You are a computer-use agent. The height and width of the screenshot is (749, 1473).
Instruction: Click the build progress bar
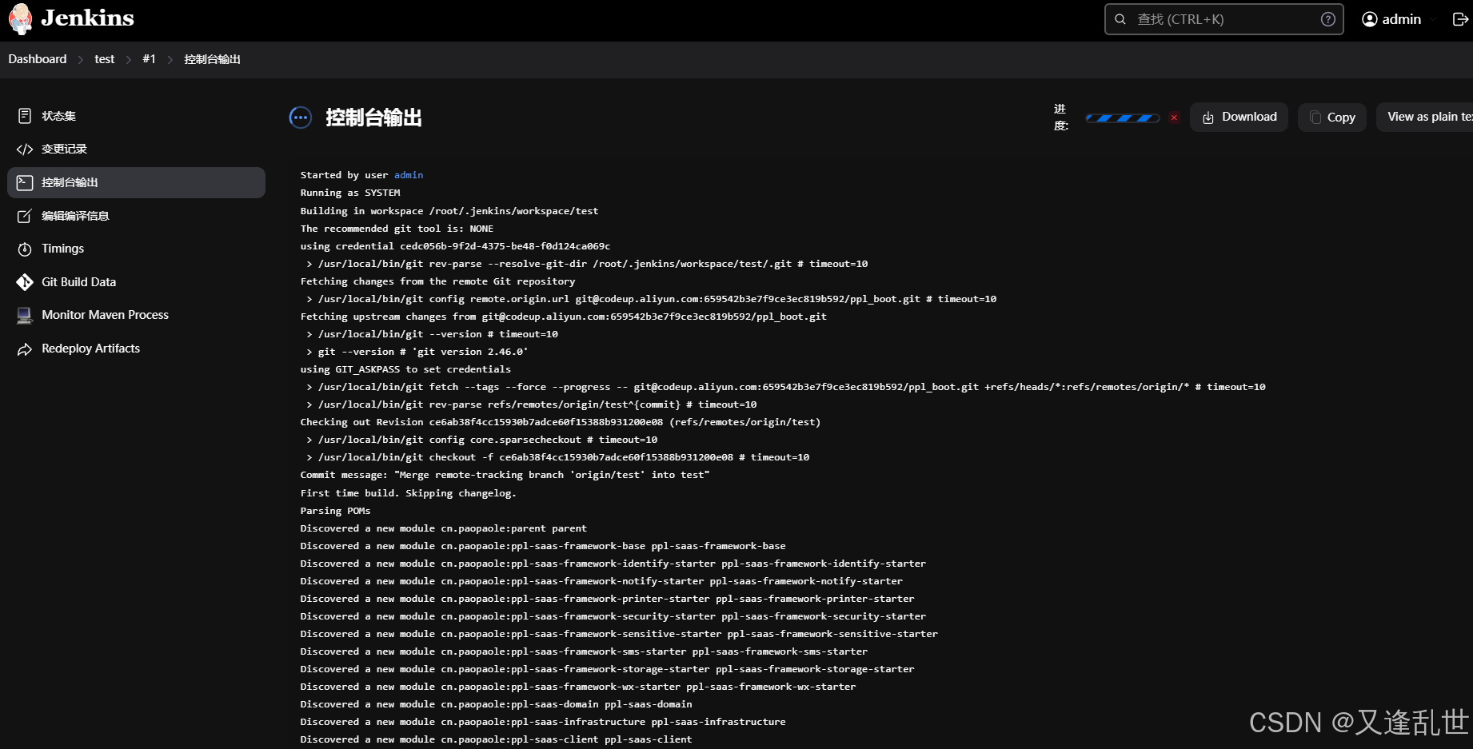(1122, 118)
